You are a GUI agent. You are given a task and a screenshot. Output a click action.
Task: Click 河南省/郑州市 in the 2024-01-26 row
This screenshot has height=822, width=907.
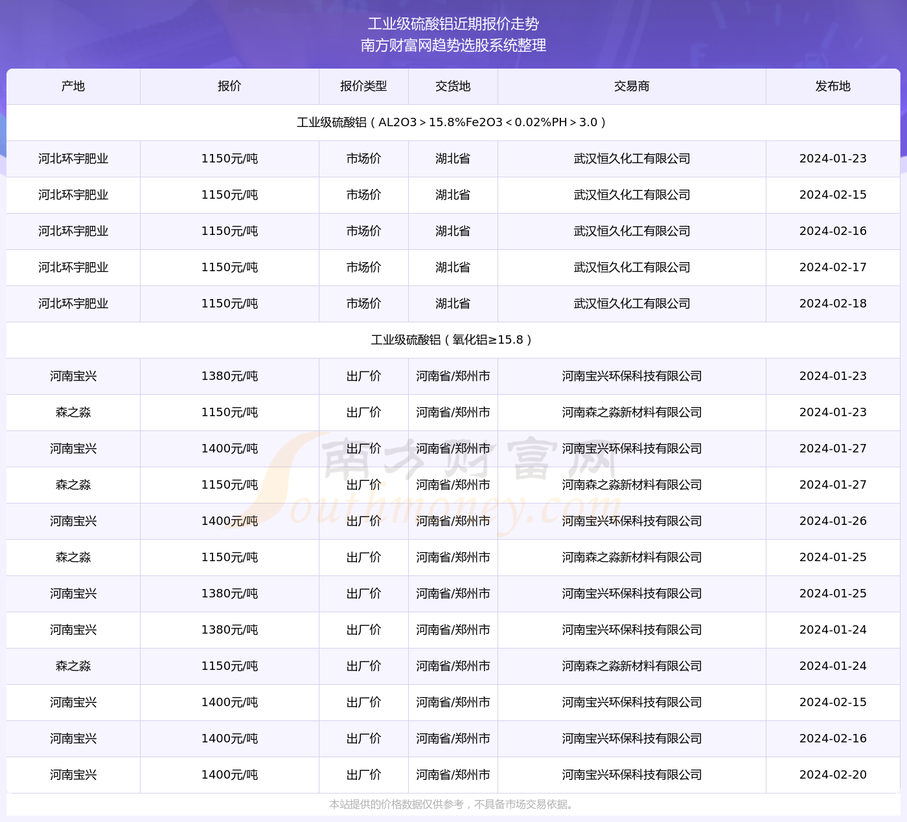[453, 521]
